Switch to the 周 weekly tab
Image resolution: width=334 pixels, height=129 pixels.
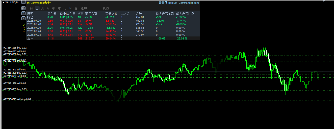click(x=43, y=8)
